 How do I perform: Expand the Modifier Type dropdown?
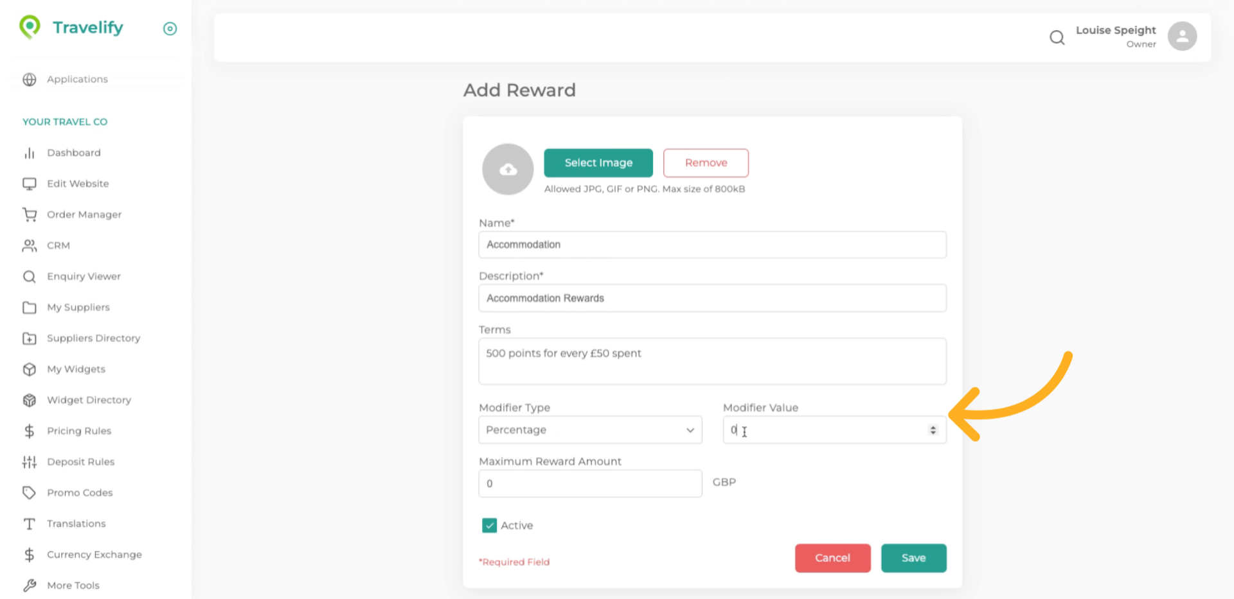pos(589,430)
